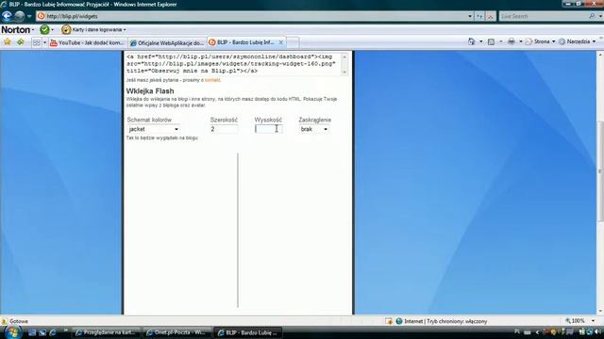Open a new blank tab
The image size is (604, 339).
293,42
